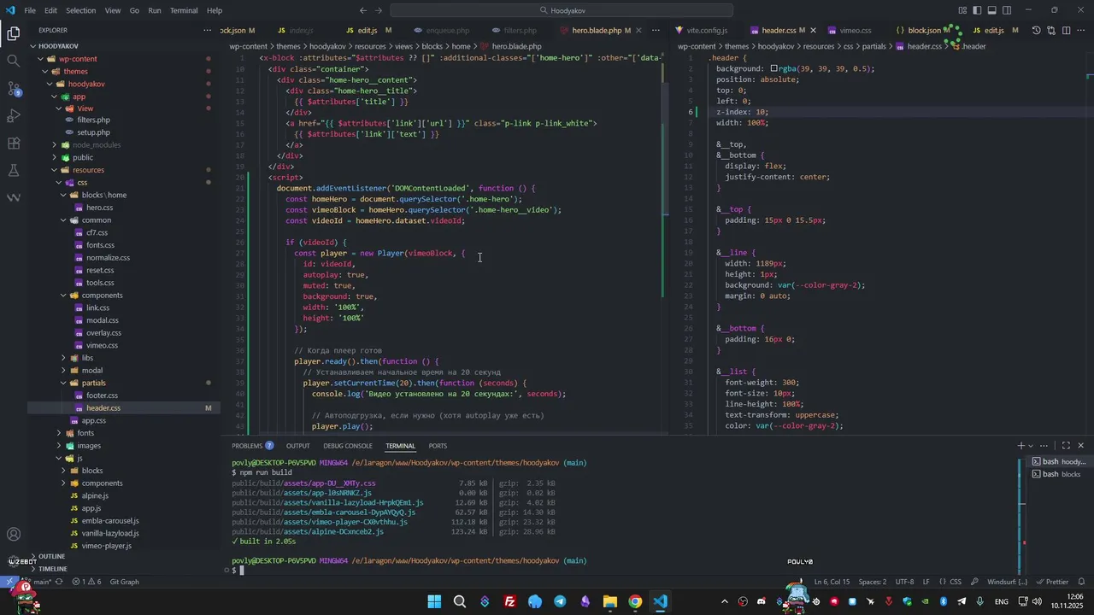Select CSS language mode in status bar
This screenshot has height=615, width=1094.
[956, 582]
